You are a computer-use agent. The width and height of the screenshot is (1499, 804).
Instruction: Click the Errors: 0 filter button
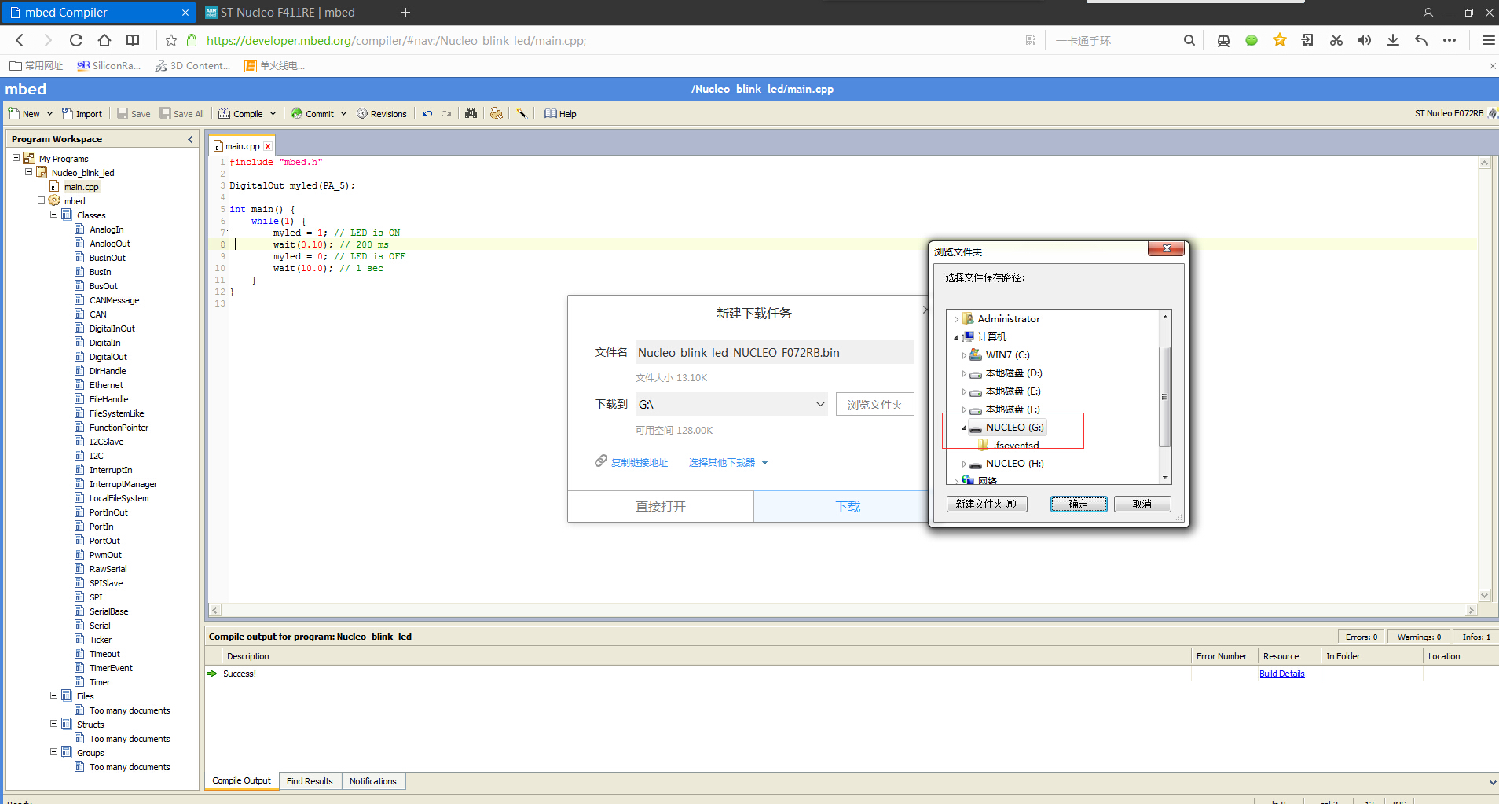click(1362, 637)
